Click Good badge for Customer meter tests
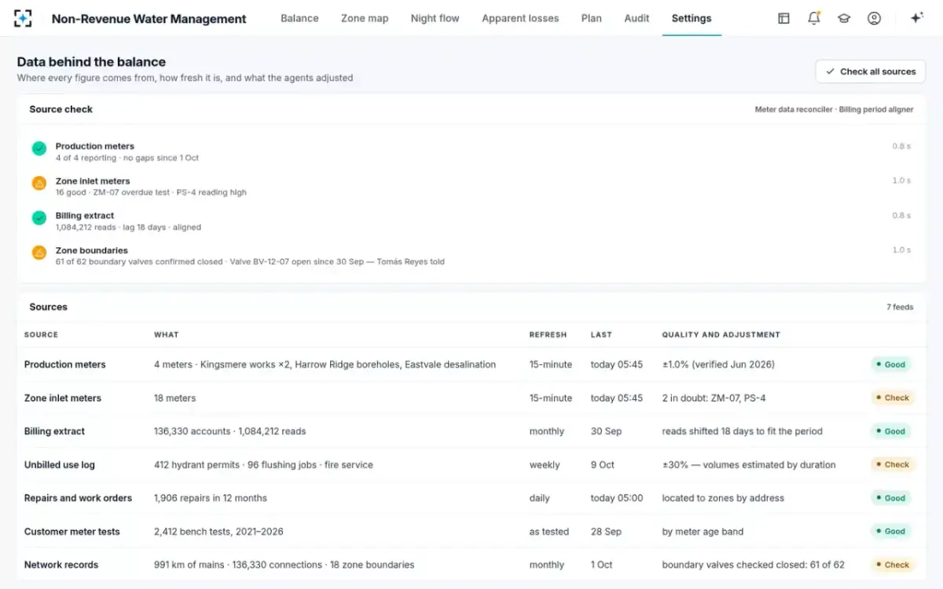Image resolution: width=943 pixels, height=589 pixels. 890,532
